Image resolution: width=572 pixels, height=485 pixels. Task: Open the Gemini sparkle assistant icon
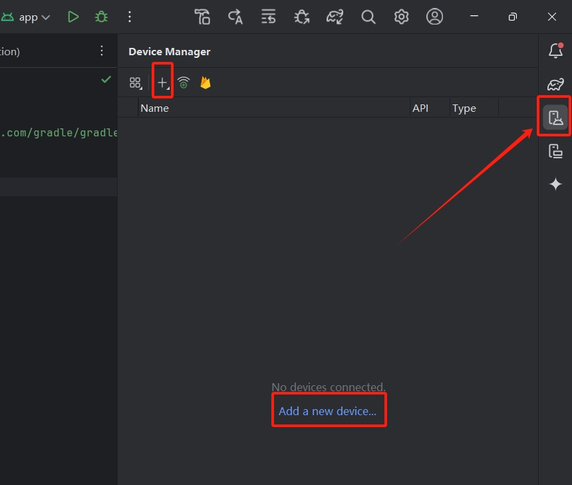click(555, 184)
